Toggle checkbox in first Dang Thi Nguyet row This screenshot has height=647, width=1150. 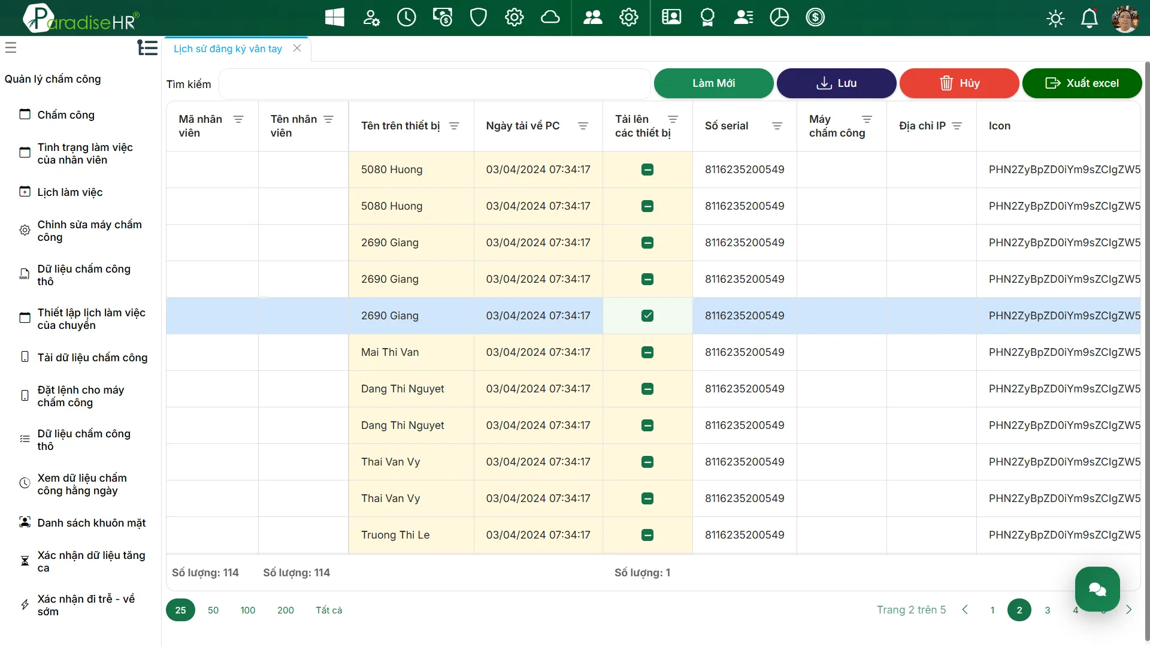tap(647, 389)
